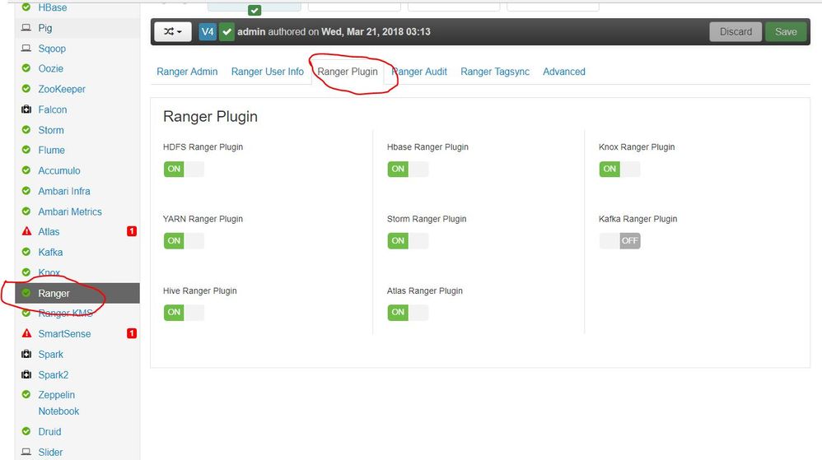Switch to the Ranger Tagsync tab
This screenshot has width=822, height=460.
coord(495,72)
